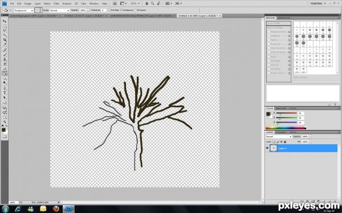This screenshot has height=213, width=342.
Task: Open the tool preset picker arrow
Action: (x=10, y=10)
